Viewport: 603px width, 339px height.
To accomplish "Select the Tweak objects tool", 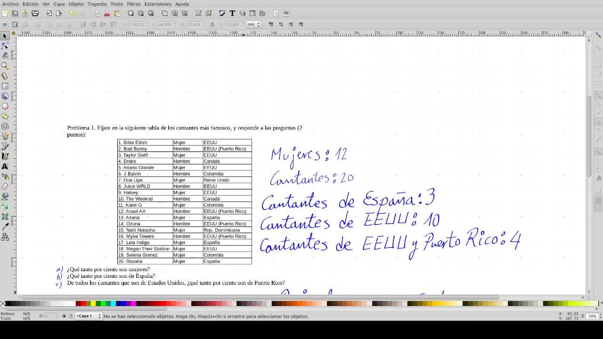I will pos(5,56).
